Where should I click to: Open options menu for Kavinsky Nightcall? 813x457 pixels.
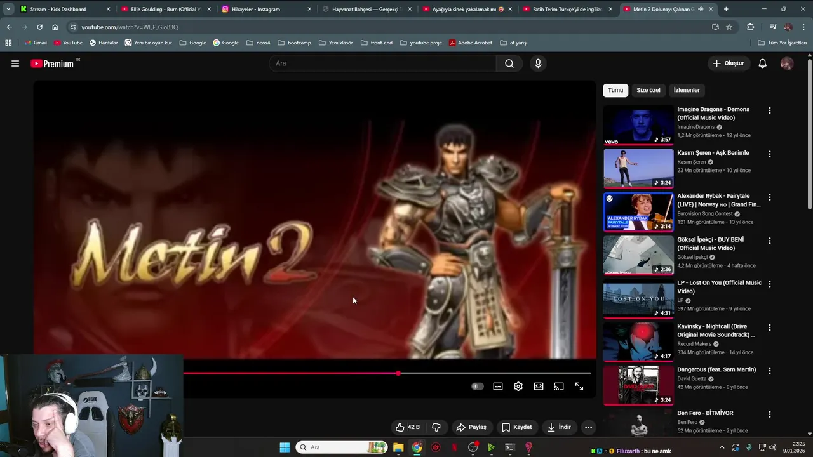tap(770, 328)
